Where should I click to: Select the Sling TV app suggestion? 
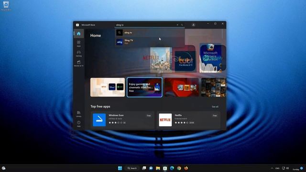tap(150, 42)
